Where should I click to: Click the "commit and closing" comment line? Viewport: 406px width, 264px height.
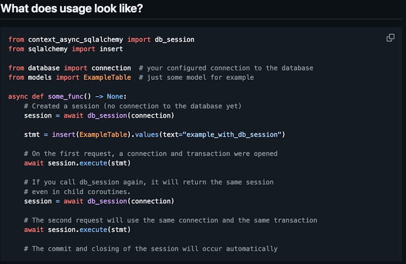pyautogui.click(x=150, y=249)
